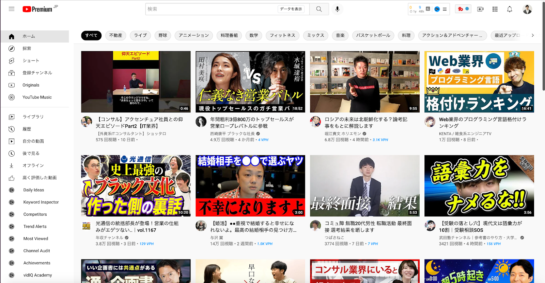Open vidIQ Keyword Inspector
Viewport: 545px width, 283px height.
[x=34, y=202]
